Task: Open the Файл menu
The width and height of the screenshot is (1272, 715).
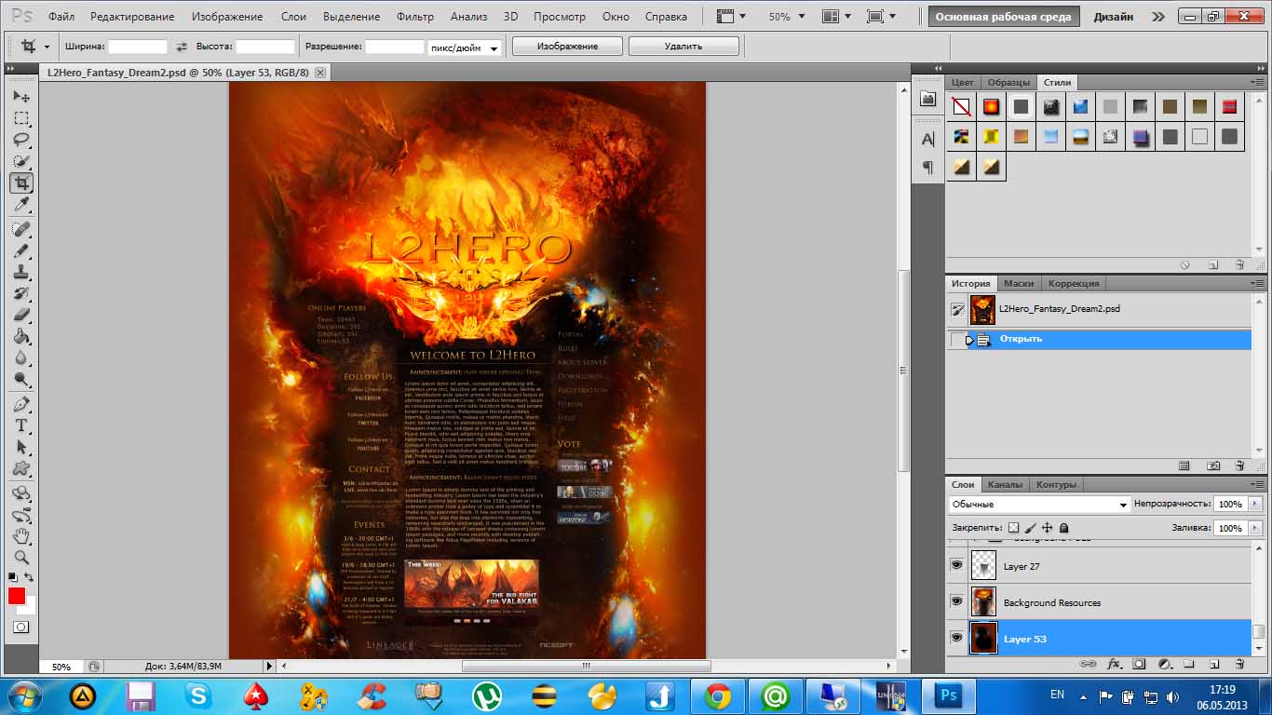Action: click(x=61, y=17)
